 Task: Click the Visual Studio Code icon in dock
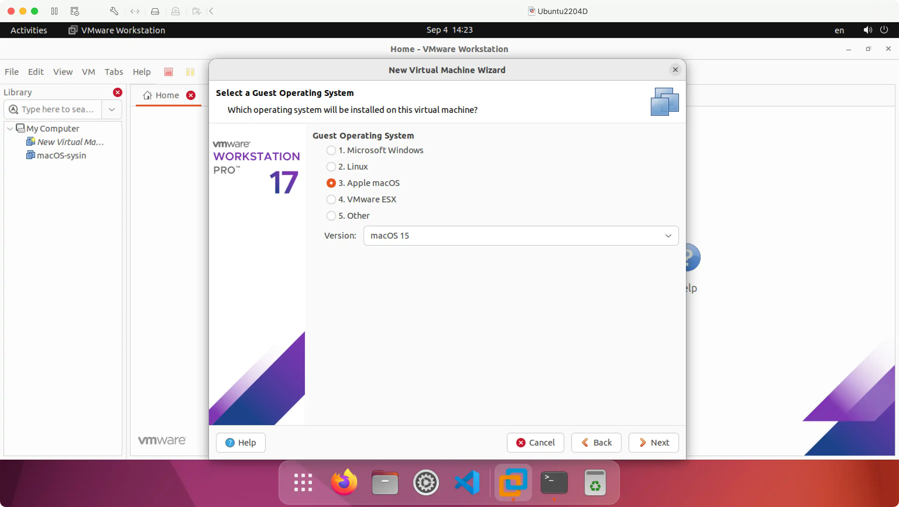467,482
